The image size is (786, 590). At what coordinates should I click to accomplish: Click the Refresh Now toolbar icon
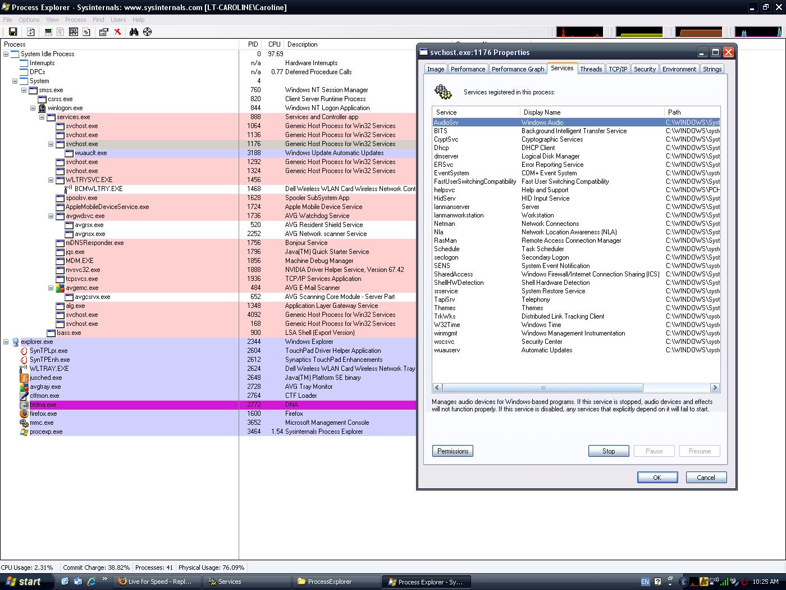click(31, 32)
